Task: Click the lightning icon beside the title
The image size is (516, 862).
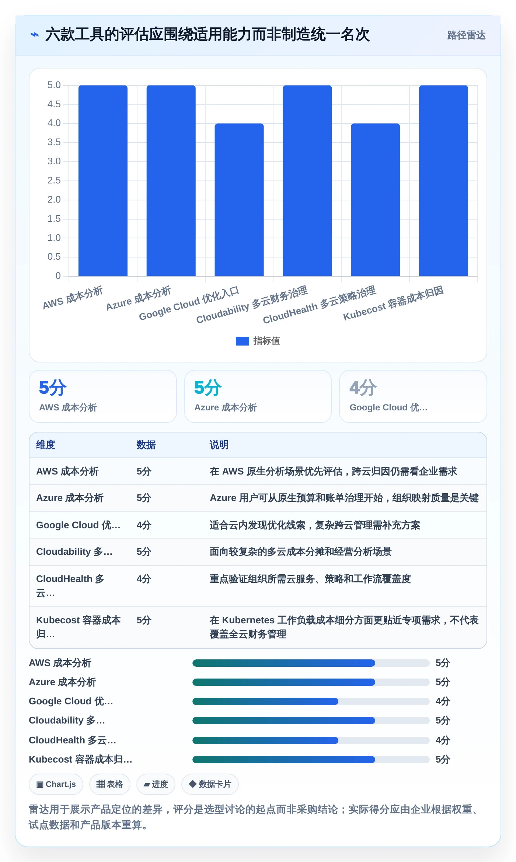Action: 34,35
